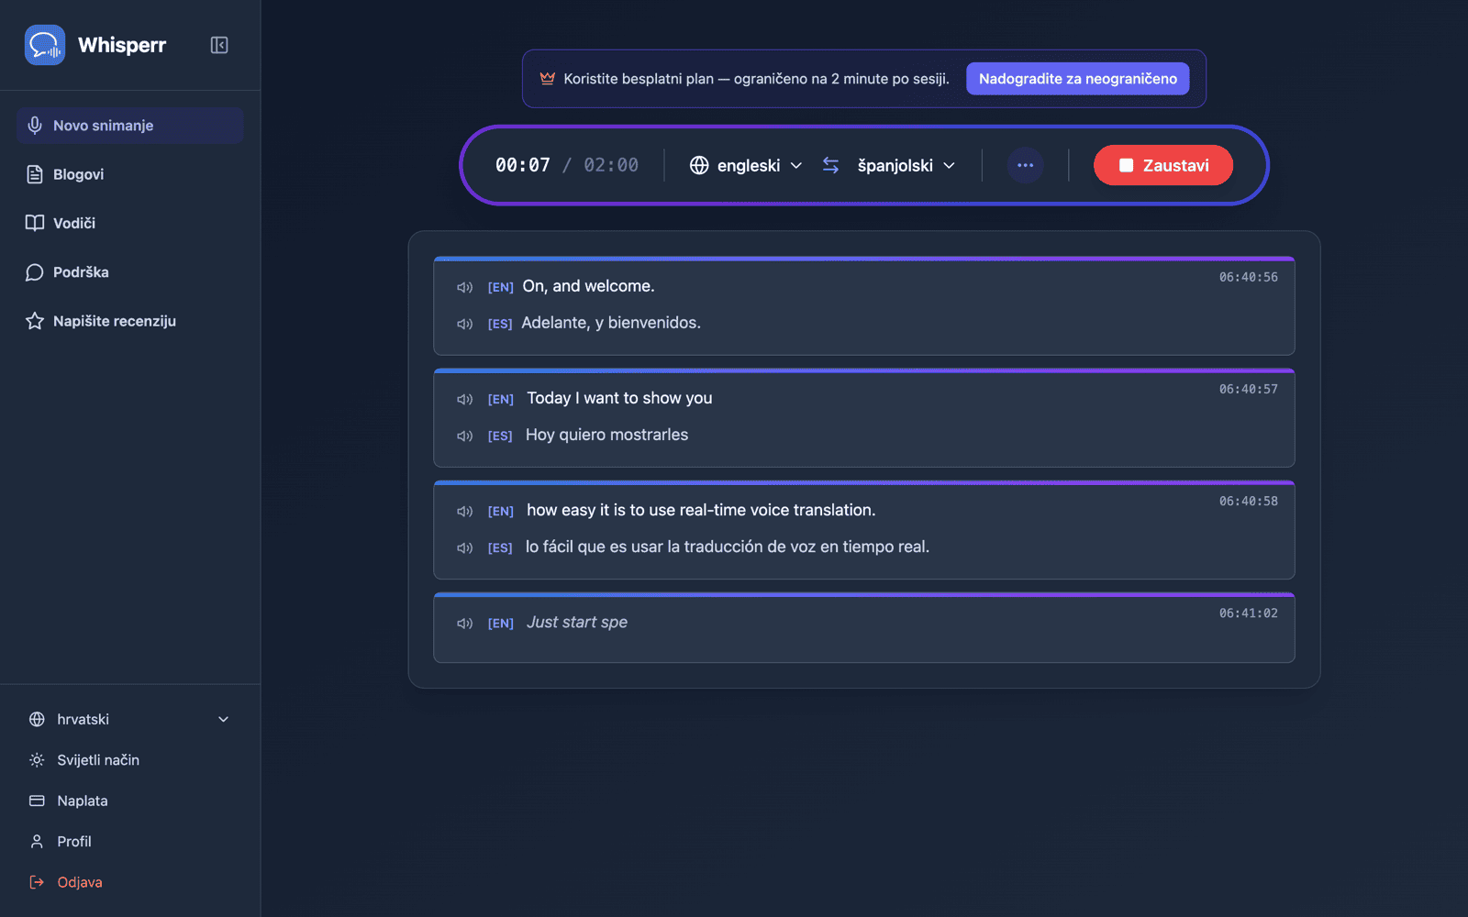Screen dimensions: 1468x917
Task: Play audio for 'Hoy quiero mostrarles'
Action: coord(465,436)
